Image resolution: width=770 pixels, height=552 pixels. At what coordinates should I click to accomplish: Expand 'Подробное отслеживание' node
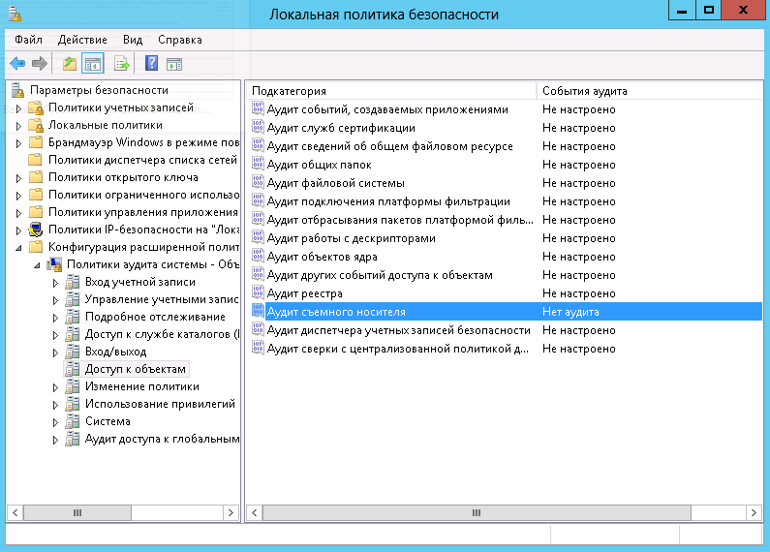[x=55, y=318]
